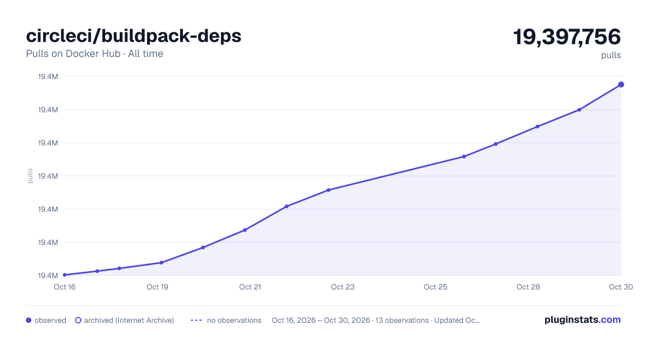Click the Oct 16 axis label

pos(65,287)
